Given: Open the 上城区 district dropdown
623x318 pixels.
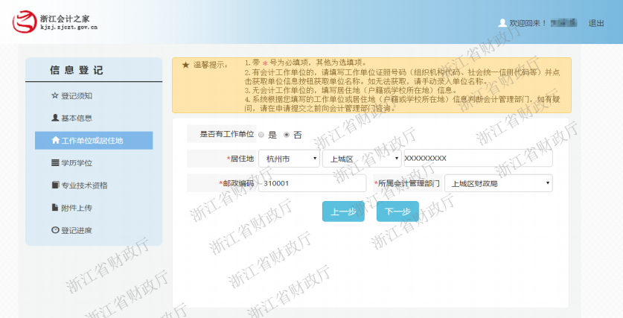Looking at the screenshot, I should (x=361, y=159).
